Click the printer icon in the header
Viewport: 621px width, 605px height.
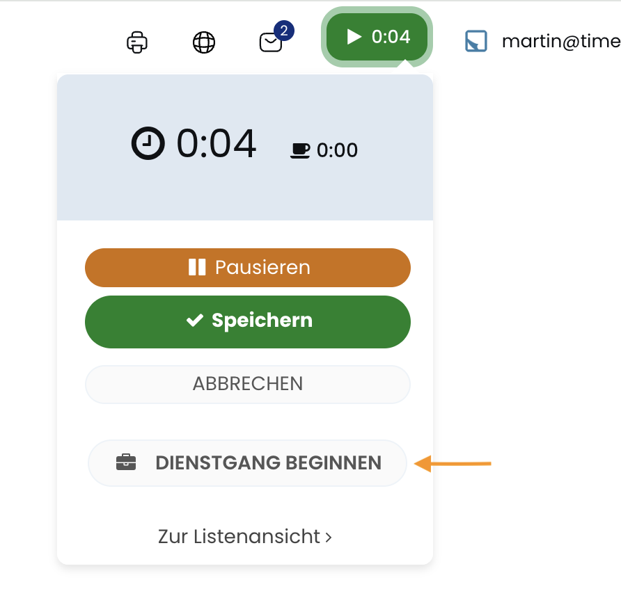pos(137,42)
